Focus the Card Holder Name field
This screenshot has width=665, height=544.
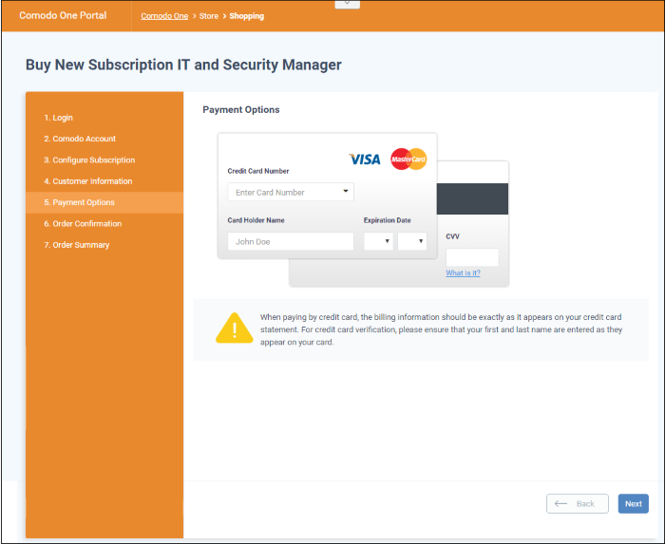tap(290, 241)
